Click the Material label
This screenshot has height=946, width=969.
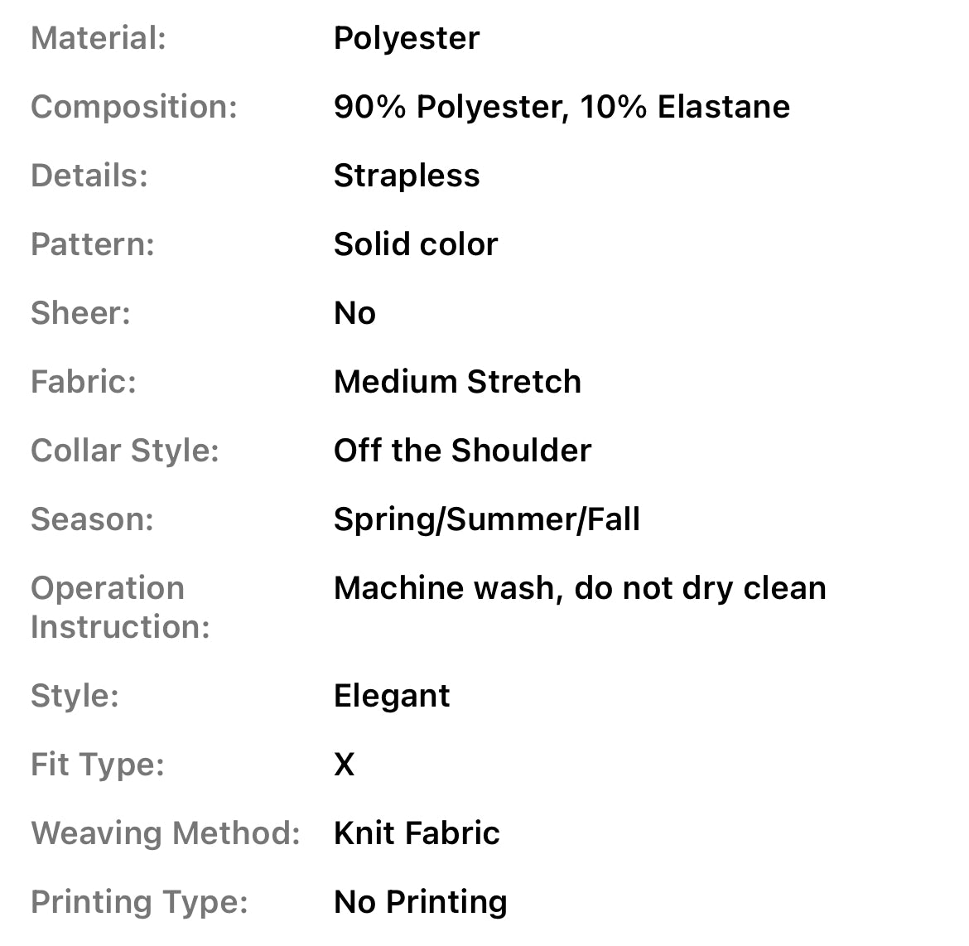pos(99,38)
